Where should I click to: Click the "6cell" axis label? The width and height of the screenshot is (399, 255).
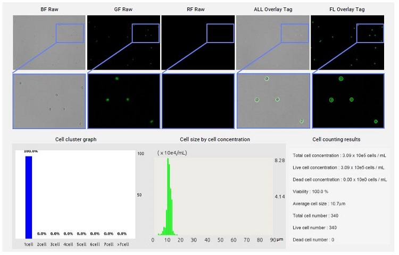[x=95, y=244]
